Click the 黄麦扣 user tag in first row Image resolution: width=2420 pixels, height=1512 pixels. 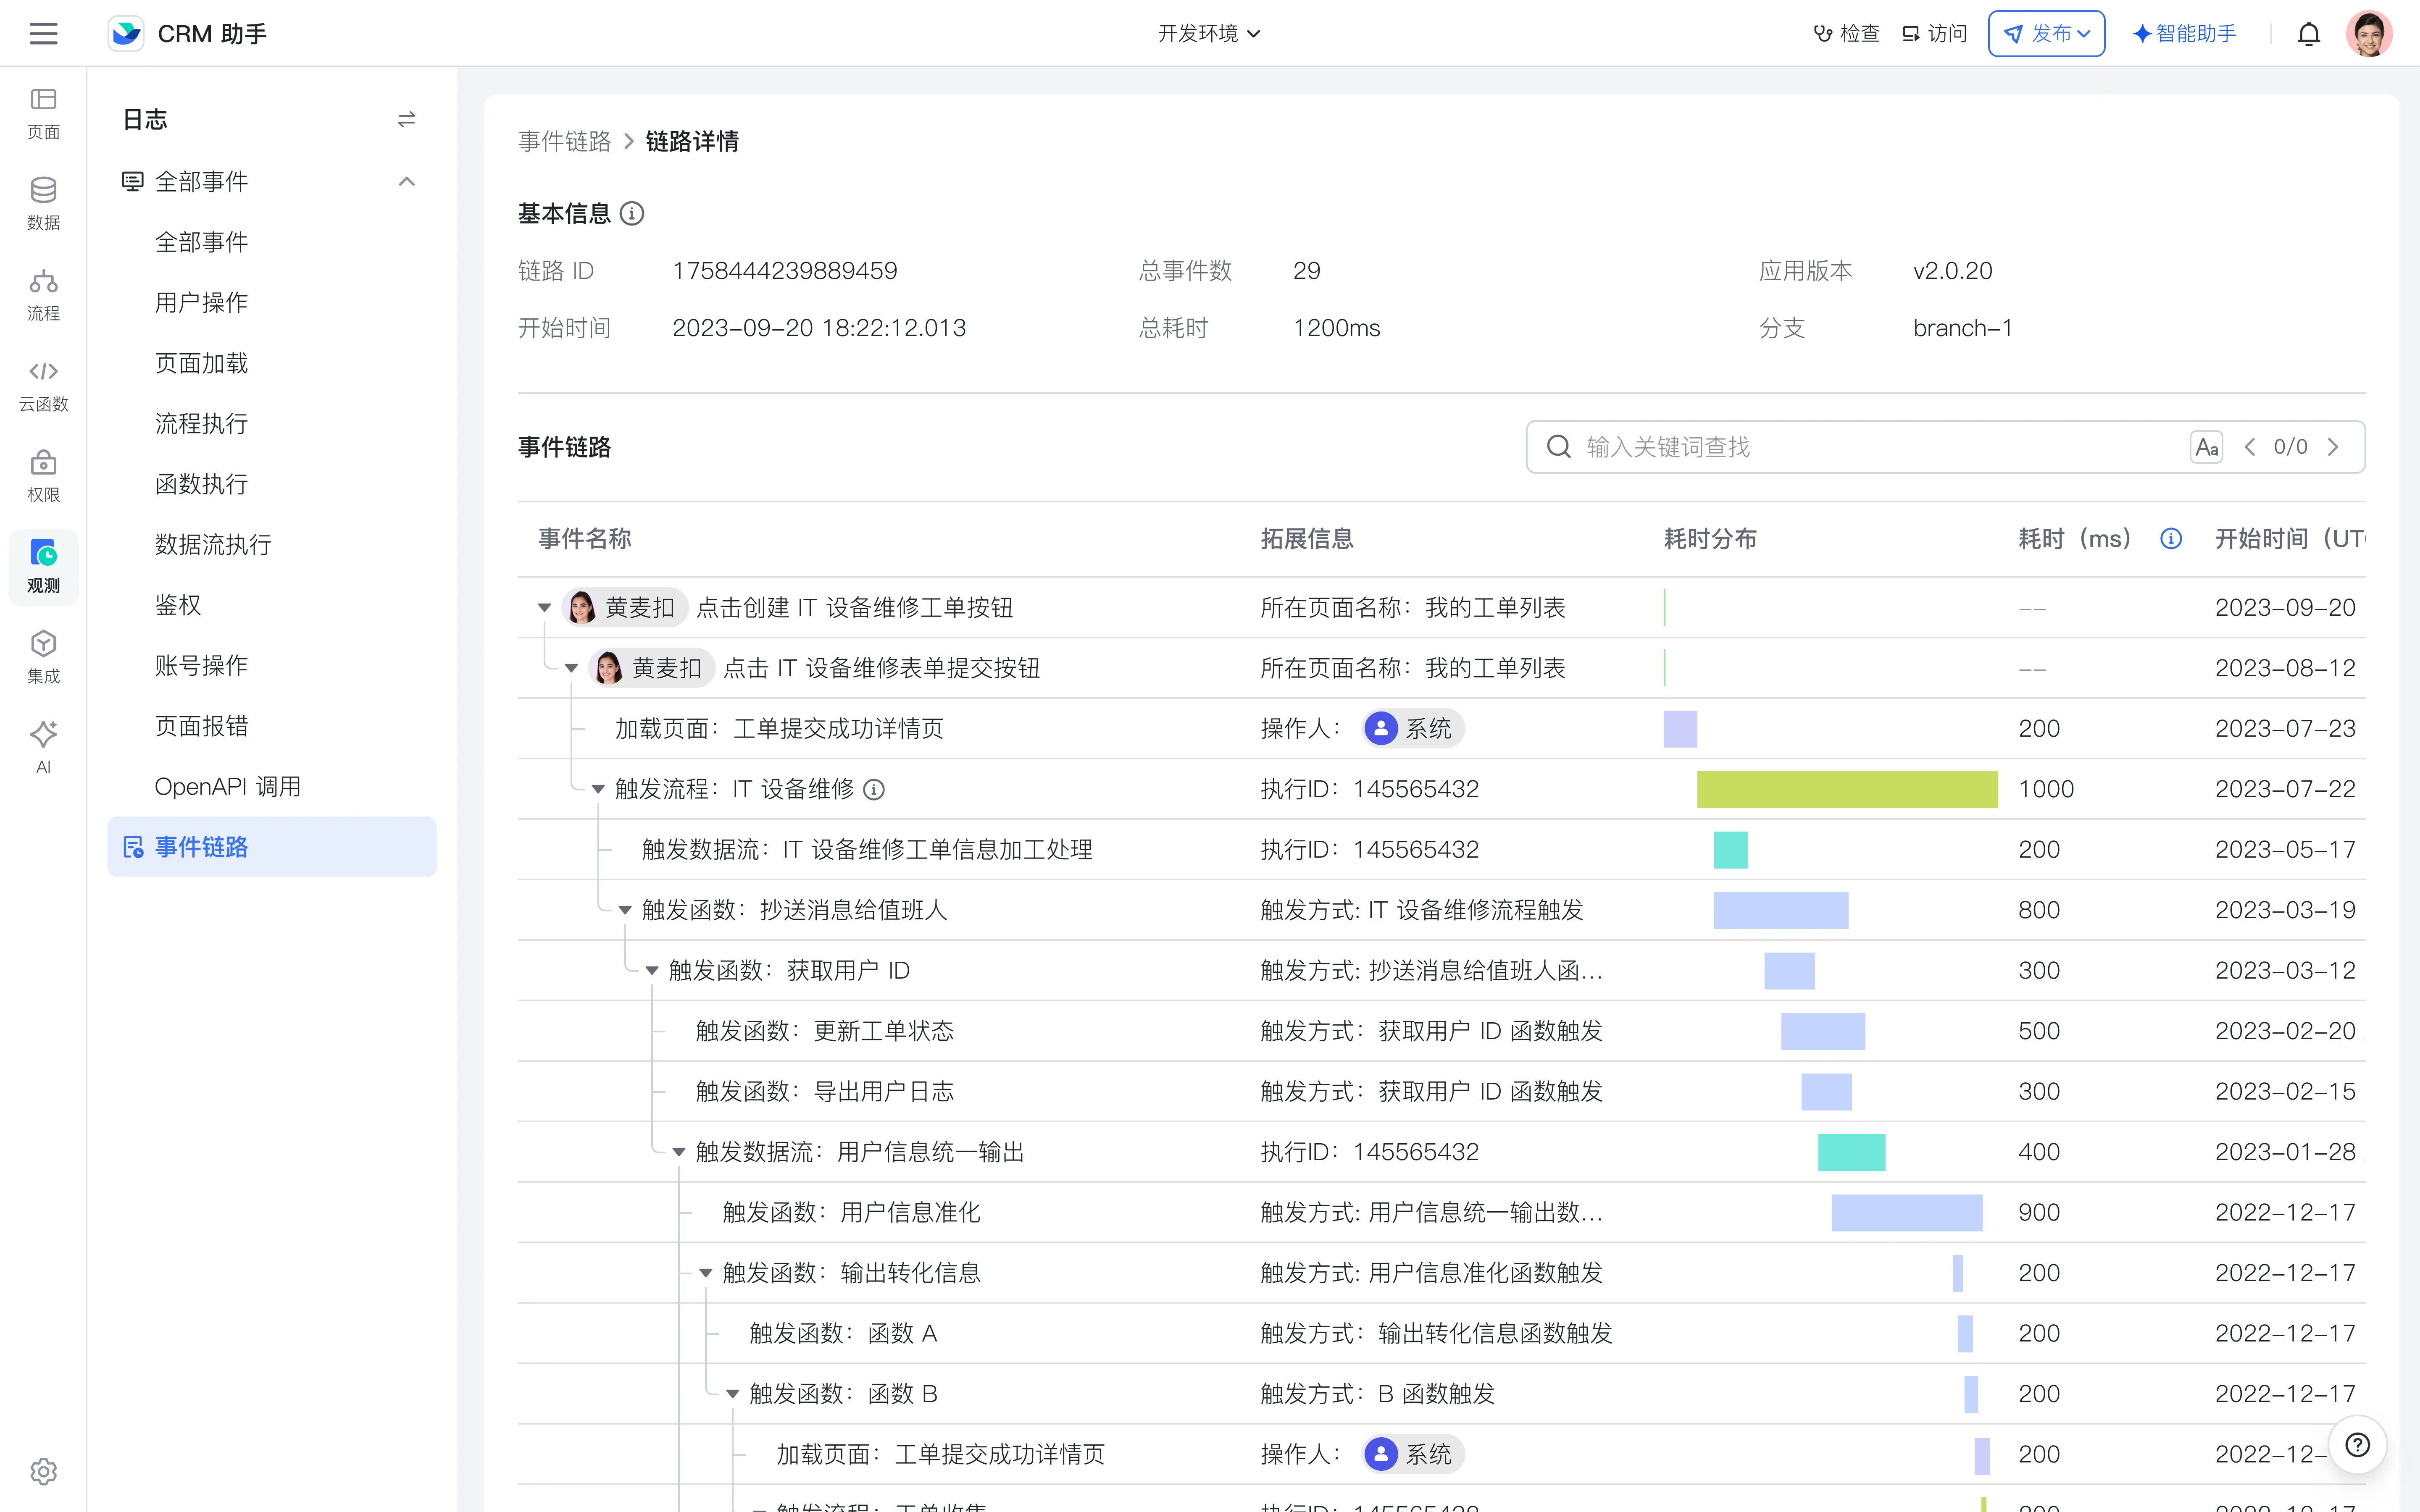[x=625, y=608]
